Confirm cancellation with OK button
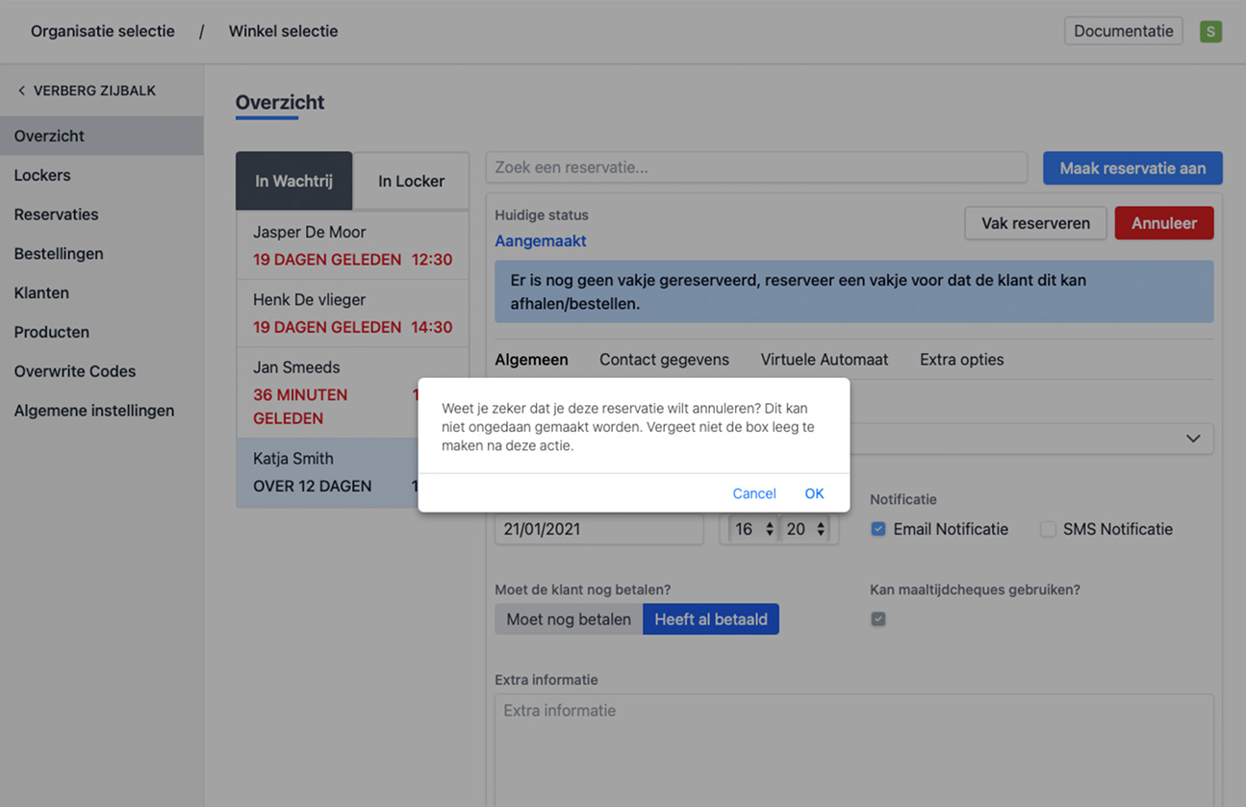This screenshot has height=807, width=1246. [814, 493]
